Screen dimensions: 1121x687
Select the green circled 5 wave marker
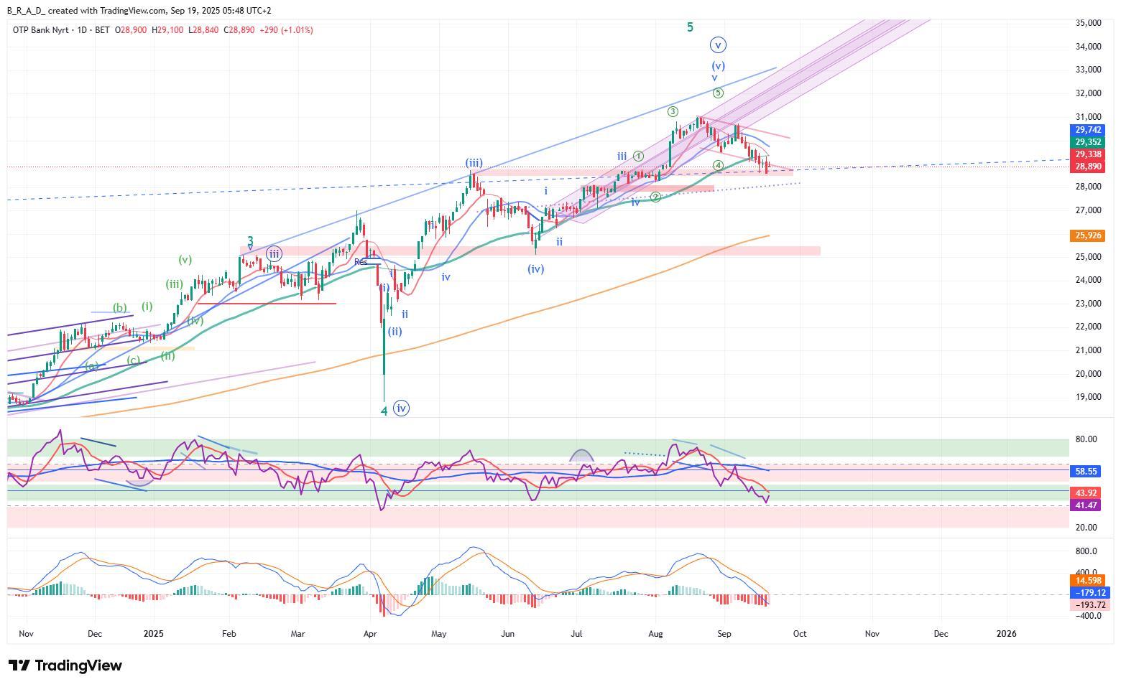point(718,93)
